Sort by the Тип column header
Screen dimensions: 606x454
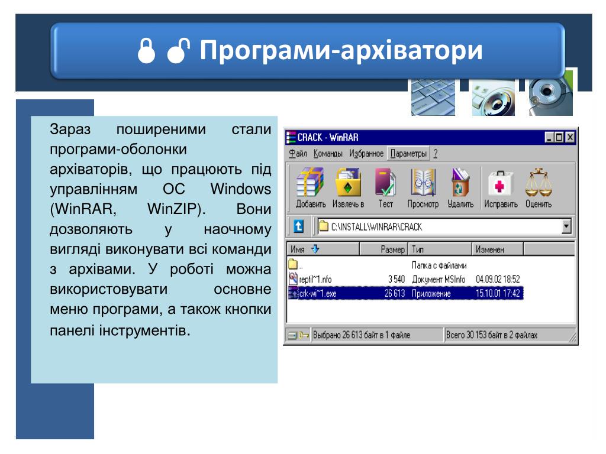coord(440,249)
